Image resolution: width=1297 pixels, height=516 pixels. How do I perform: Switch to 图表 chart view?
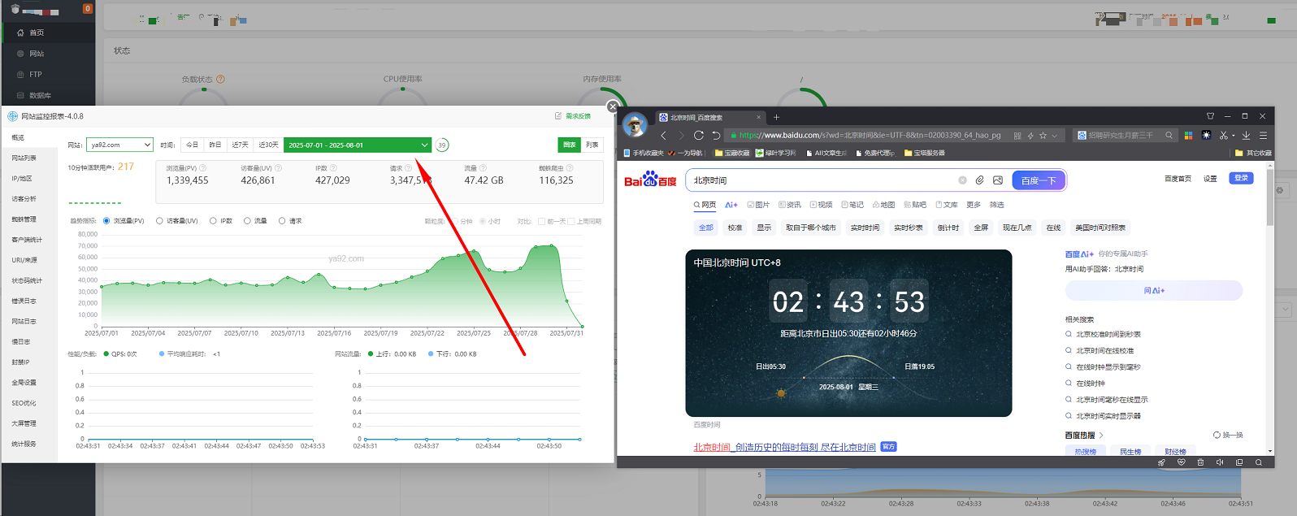(x=570, y=145)
